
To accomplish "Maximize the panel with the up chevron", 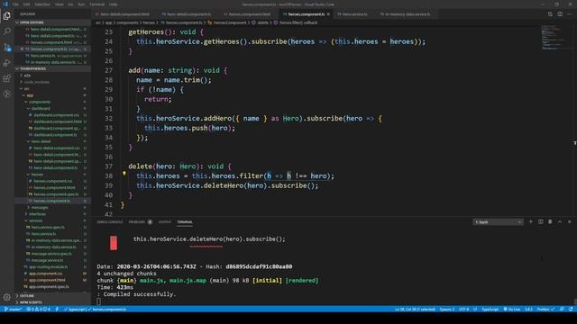I will 560,222.
